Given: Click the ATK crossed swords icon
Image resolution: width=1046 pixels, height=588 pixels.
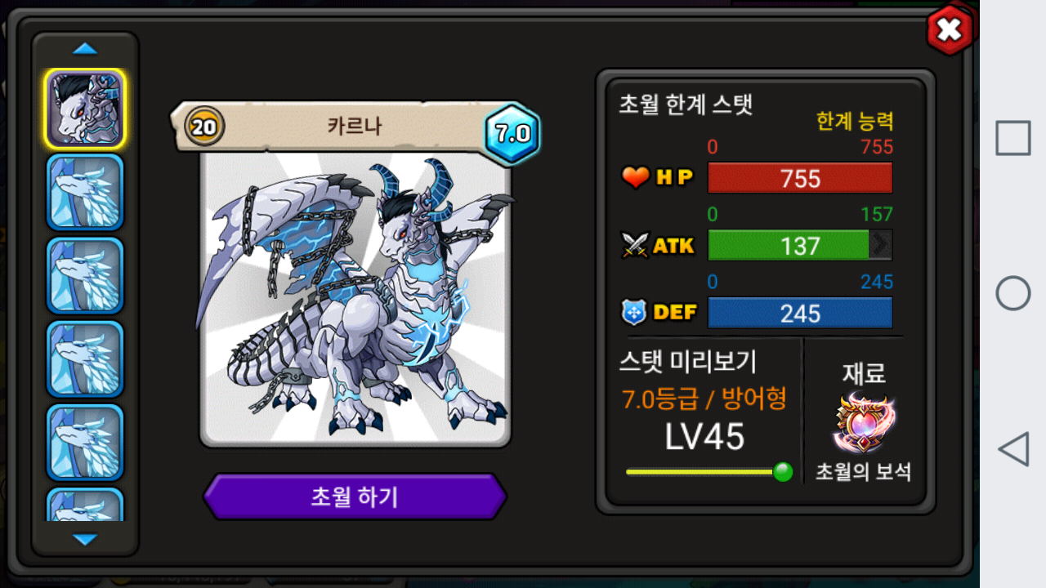Looking at the screenshot, I should coord(634,245).
